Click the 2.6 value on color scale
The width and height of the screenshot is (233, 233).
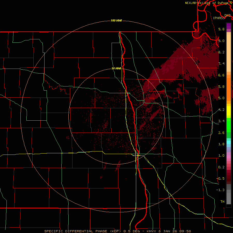221,133
